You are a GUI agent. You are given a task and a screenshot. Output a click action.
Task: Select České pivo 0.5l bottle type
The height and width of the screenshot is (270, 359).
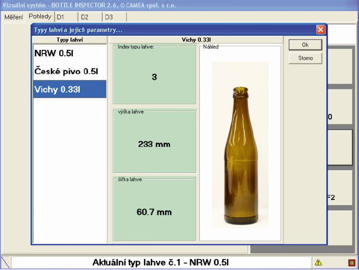coord(70,72)
